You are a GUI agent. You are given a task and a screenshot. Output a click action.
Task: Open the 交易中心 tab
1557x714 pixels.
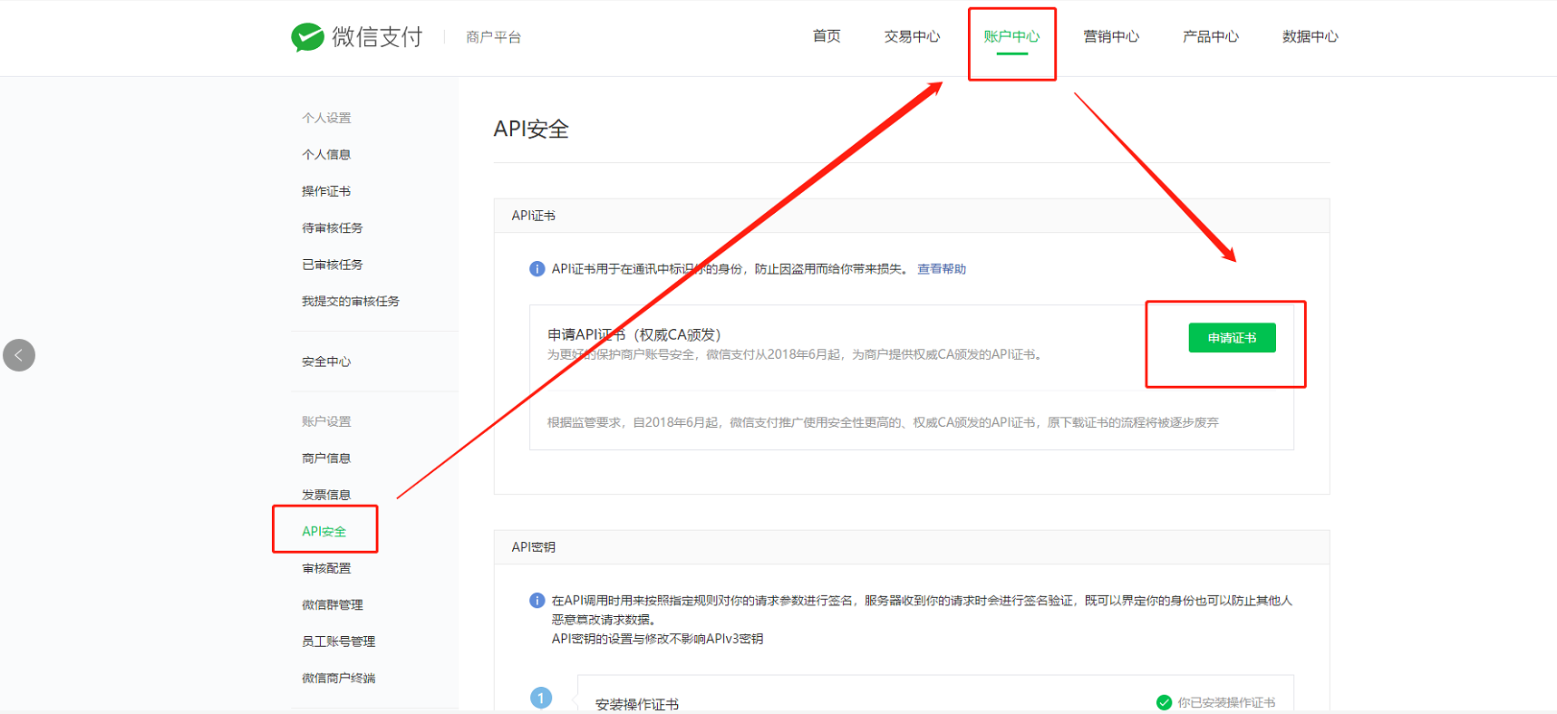coord(912,36)
